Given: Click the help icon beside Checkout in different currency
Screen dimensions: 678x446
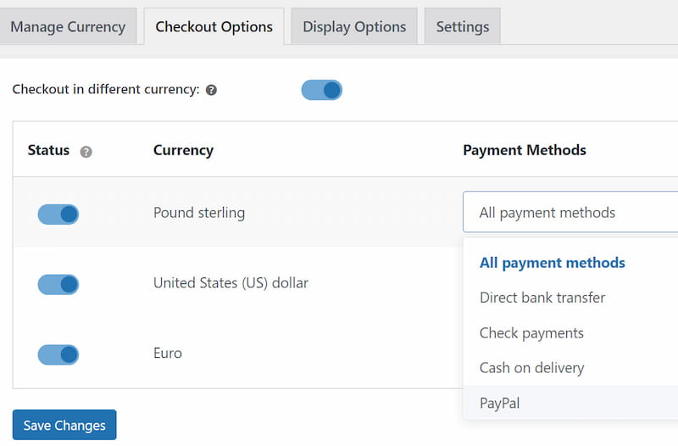Looking at the screenshot, I should point(211,90).
